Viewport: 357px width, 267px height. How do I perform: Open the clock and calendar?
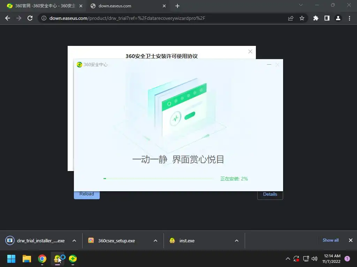click(331, 259)
